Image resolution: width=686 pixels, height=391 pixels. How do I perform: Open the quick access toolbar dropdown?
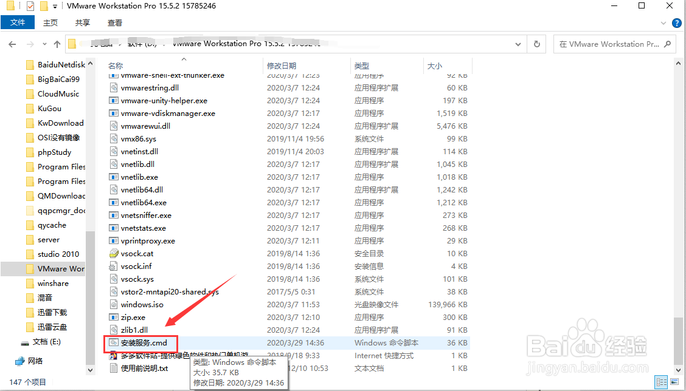[55, 7]
